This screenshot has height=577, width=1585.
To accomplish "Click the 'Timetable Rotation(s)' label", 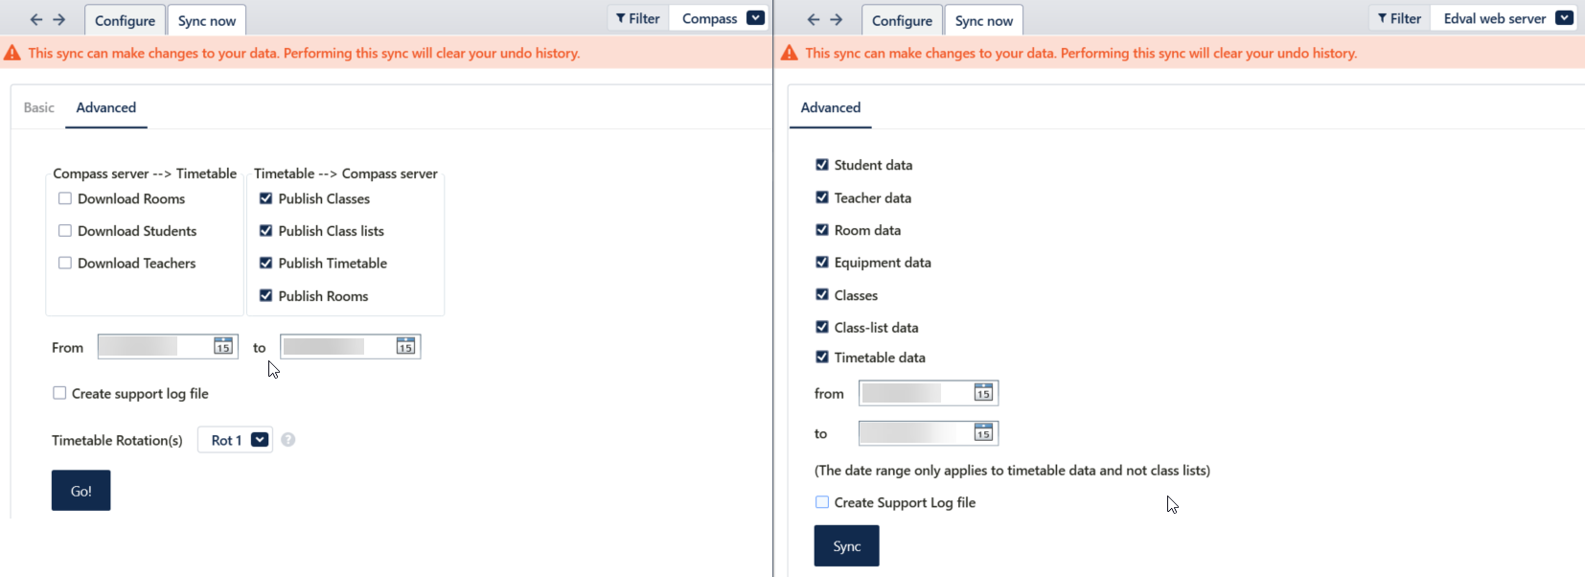I will coord(117,440).
